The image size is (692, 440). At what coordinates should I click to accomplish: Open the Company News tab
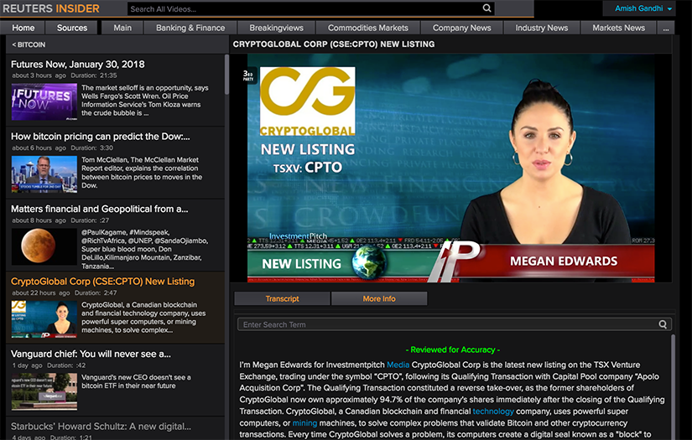(x=461, y=28)
